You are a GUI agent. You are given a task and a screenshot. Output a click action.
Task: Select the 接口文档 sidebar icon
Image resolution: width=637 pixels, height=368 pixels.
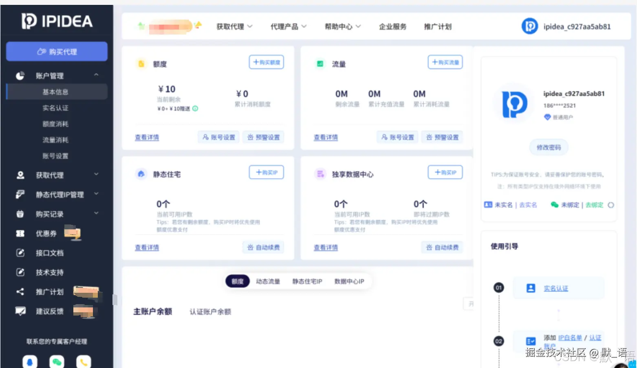[x=20, y=253]
